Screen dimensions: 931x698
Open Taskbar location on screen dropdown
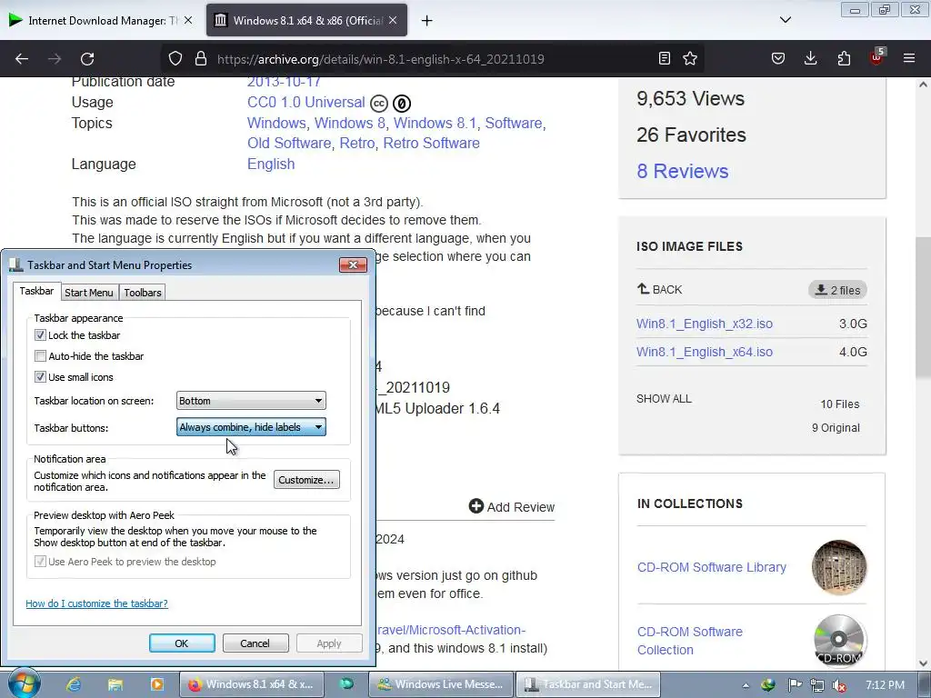click(x=251, y=401)
